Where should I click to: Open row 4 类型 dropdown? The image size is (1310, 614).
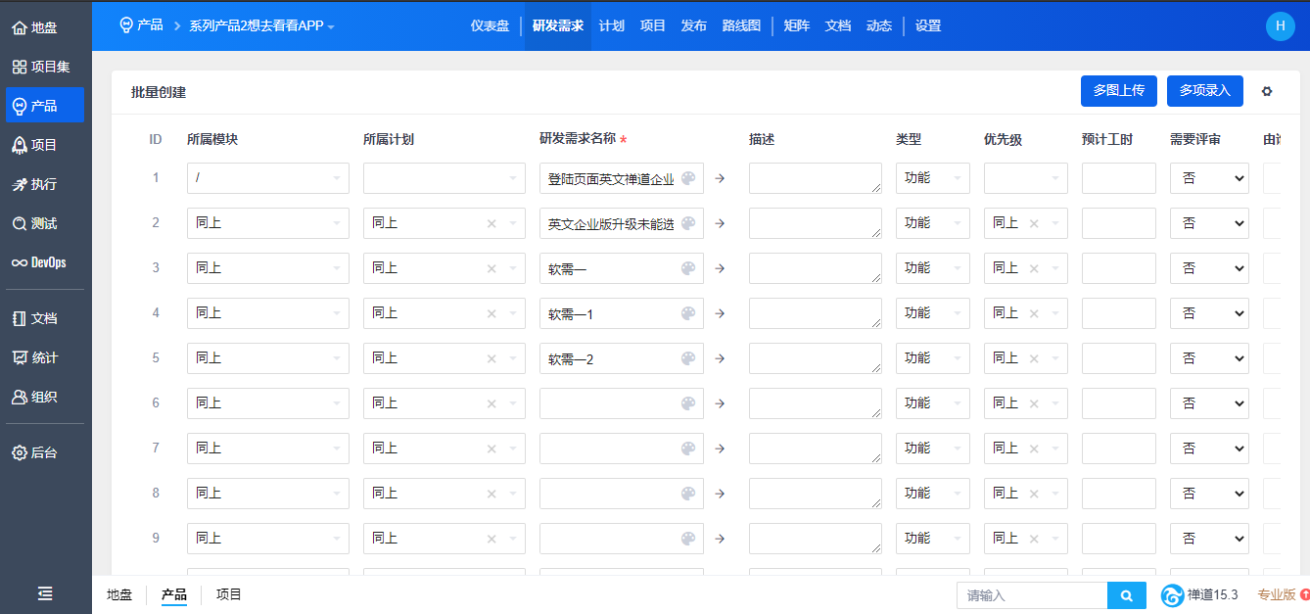click(931, 313)
